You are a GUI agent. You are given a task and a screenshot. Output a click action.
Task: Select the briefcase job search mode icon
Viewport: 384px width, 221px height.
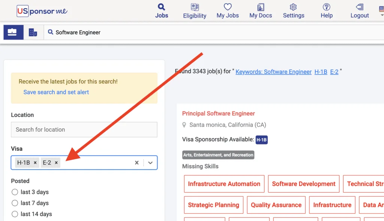[13, 32]
